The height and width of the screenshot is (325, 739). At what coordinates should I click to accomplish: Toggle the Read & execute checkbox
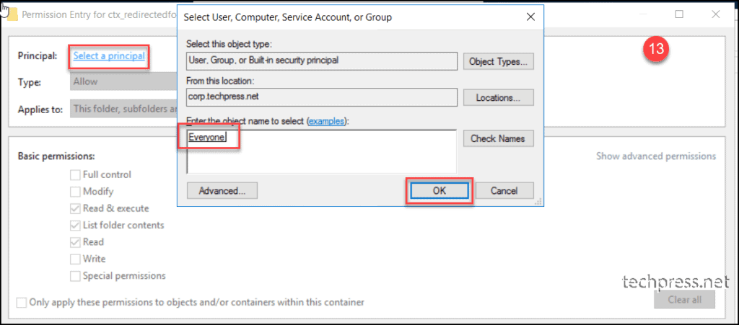75,208
